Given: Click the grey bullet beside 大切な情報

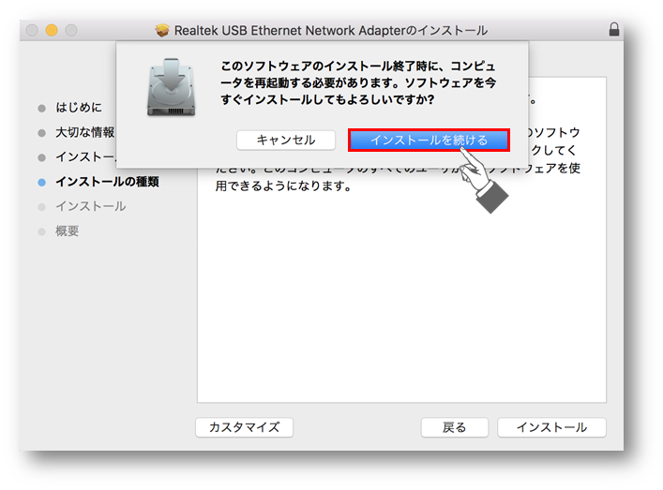Looking at the screenshot, I should pyautogui.click(x=41, y=133).
